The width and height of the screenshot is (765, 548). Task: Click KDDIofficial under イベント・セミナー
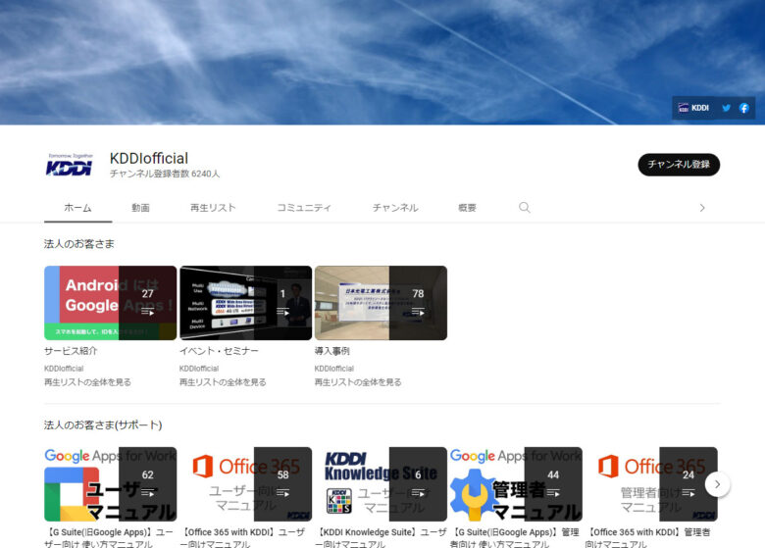(199, 369)
